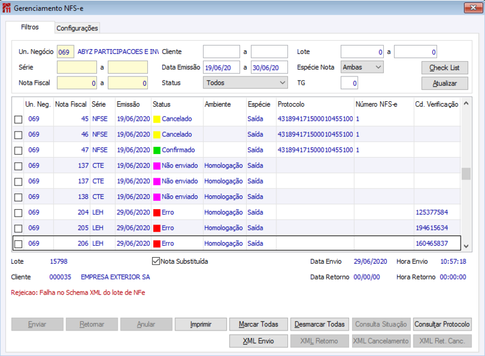Close the Gerenciamento NFS-e window

(x=473, y=8)
